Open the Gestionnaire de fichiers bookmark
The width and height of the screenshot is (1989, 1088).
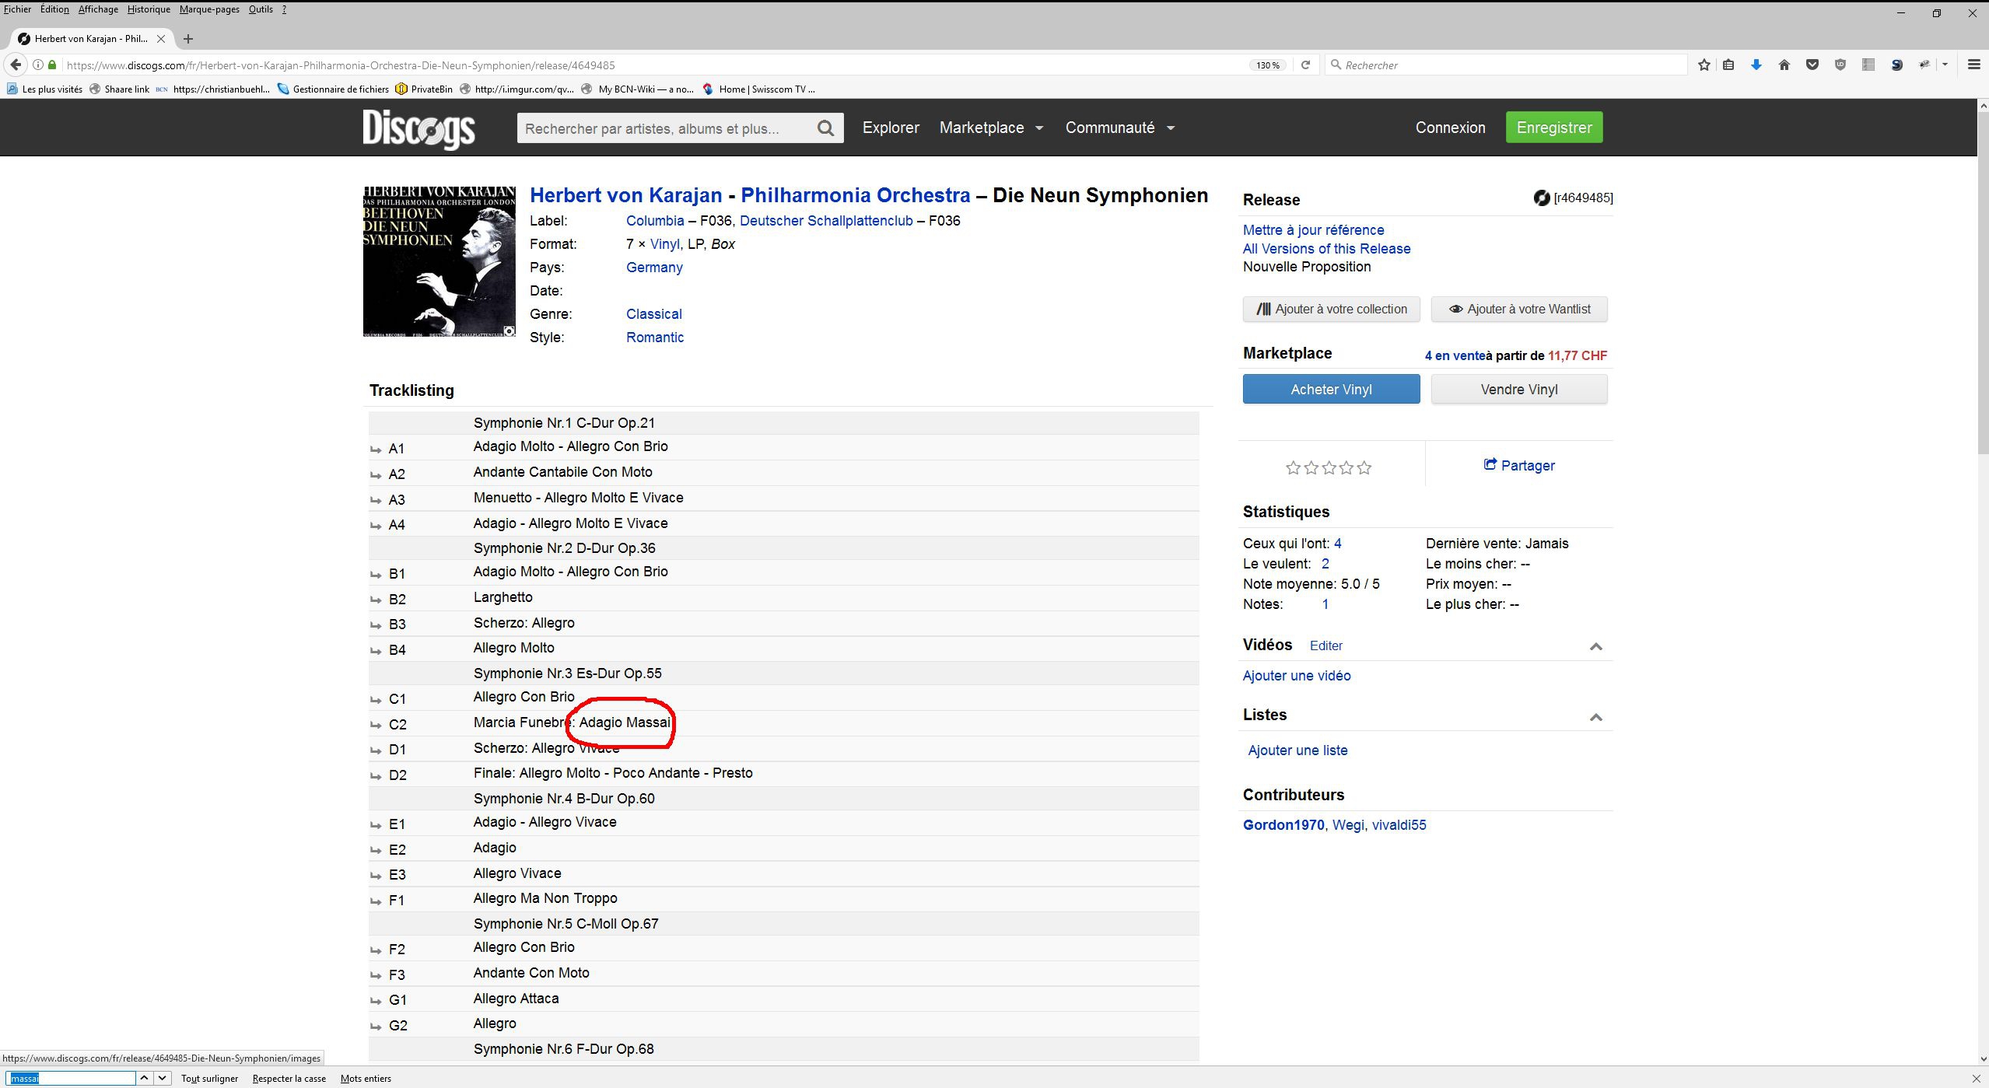(332, 89)
